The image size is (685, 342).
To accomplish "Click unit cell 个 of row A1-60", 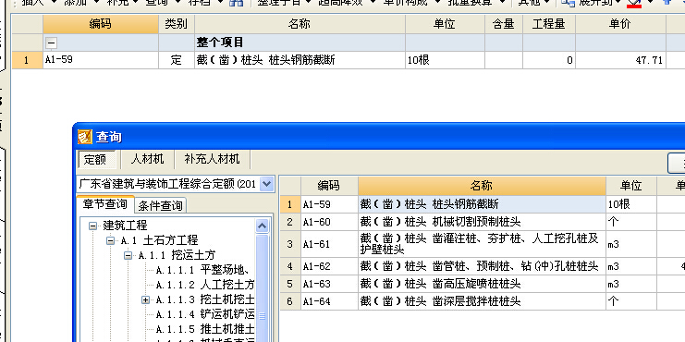I will (631, 222).
